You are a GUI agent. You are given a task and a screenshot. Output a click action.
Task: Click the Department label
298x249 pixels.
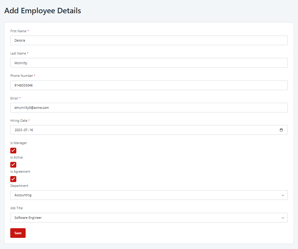(x=19, y=186)
